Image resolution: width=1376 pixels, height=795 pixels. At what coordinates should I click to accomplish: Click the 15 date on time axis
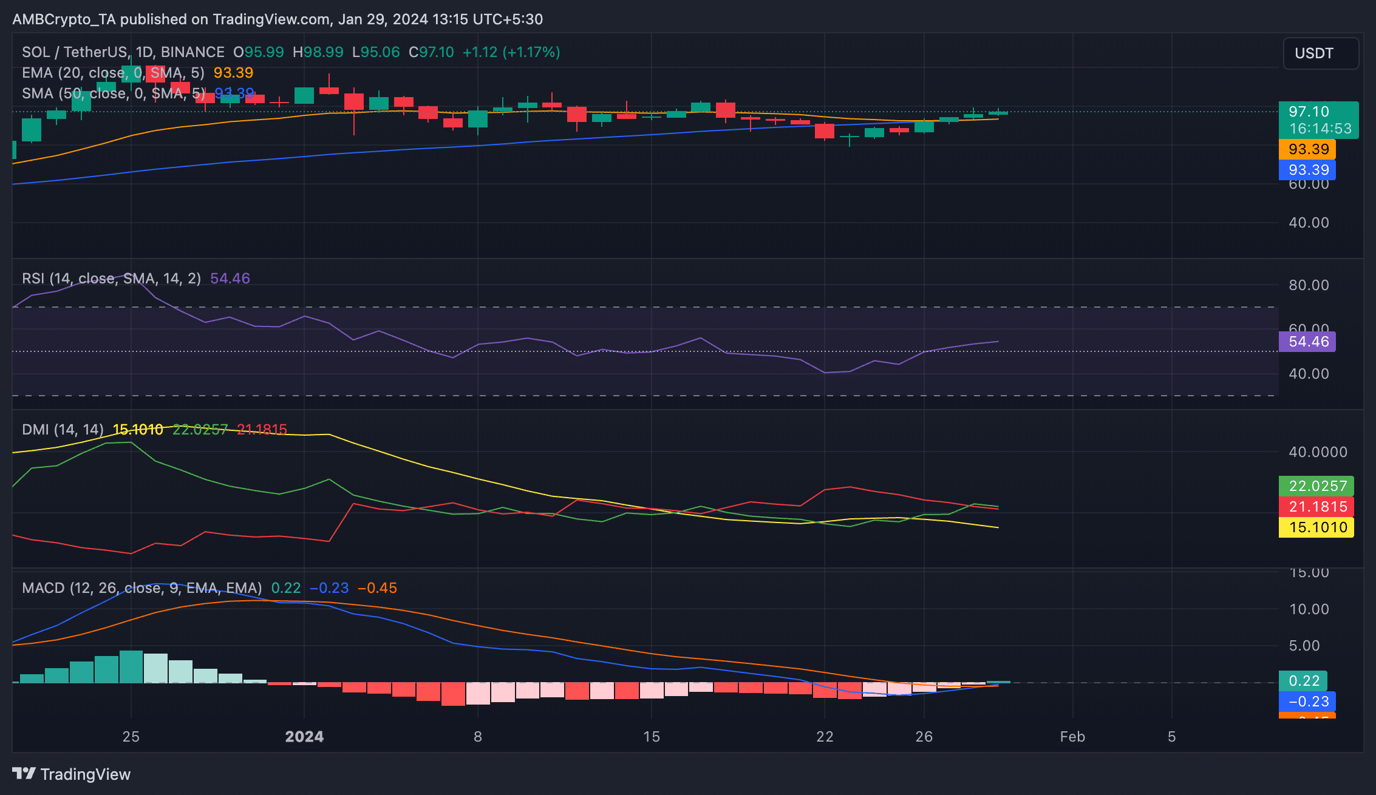pyautogui.click(x=652, y=737)
